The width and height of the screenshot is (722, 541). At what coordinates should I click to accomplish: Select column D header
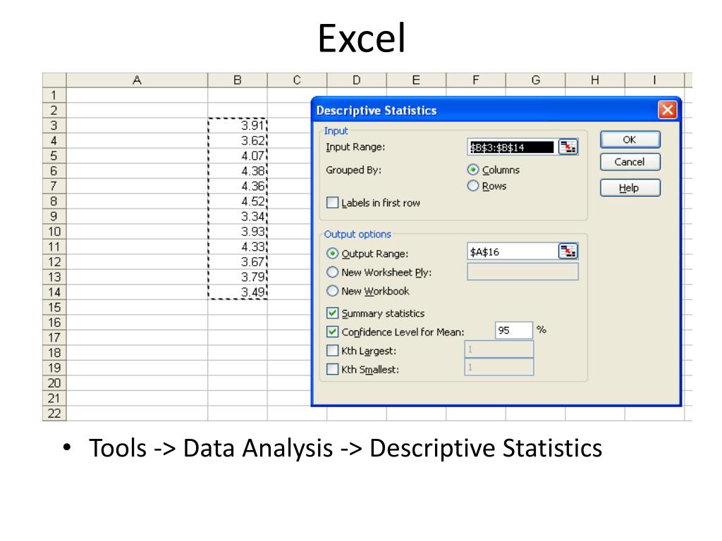pos(357,80)
